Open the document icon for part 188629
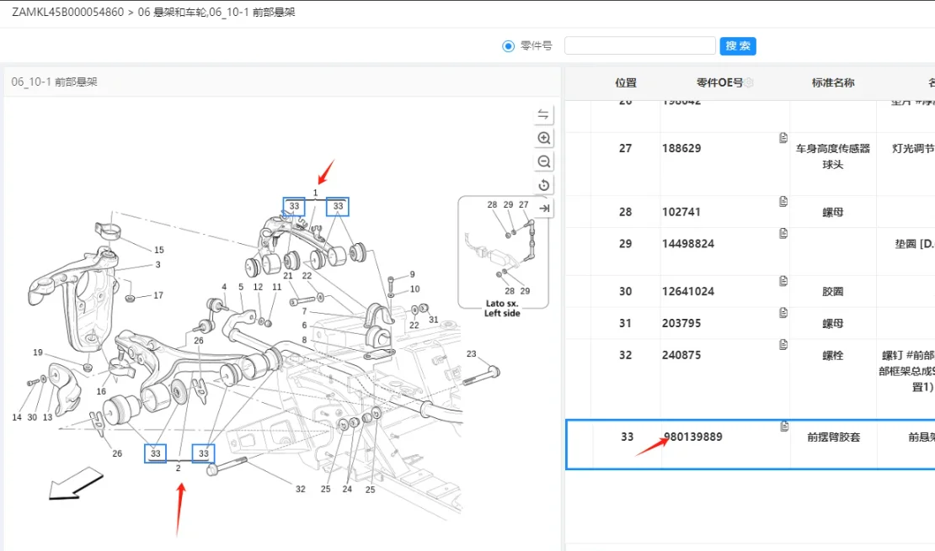This screenshot has height=551, width=935. (x=783, y=138)
